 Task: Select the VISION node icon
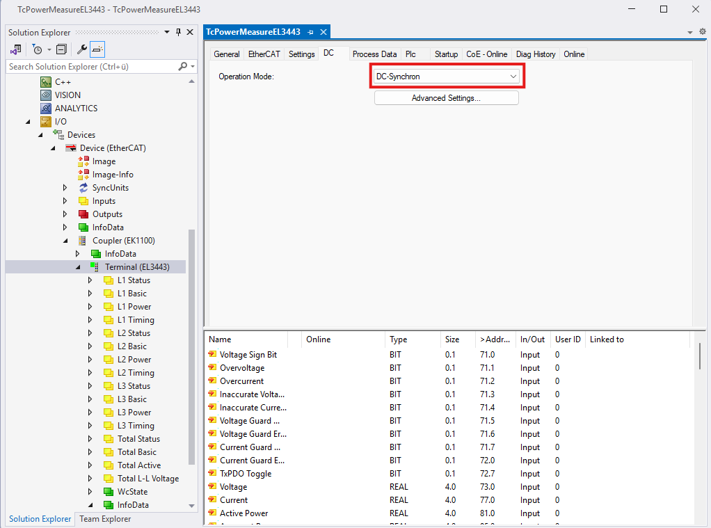coord(46,95)
